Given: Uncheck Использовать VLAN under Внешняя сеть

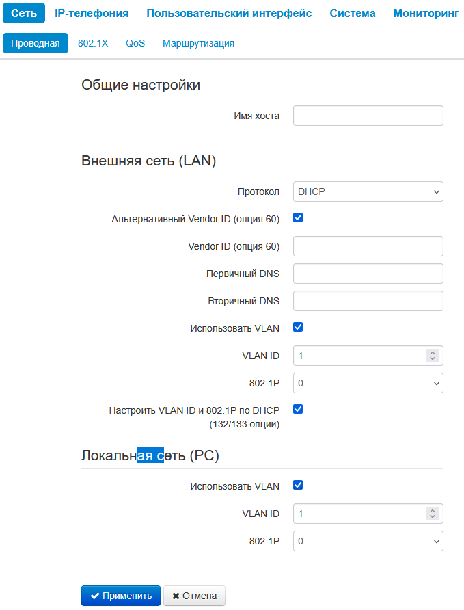Looking at the screenshot, I should click(x=298, y=328).
